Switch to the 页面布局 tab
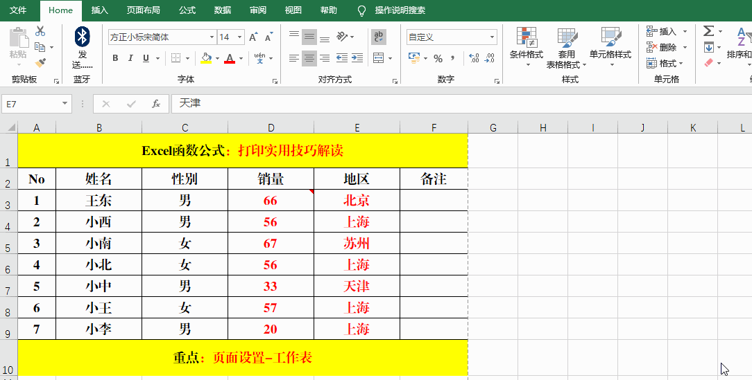The width and height of the screenshot is (752, 380). coord(144,10)
